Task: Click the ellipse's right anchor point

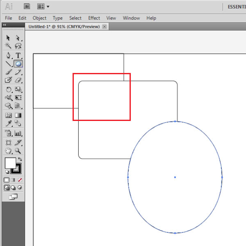Action: click(222, 177)
